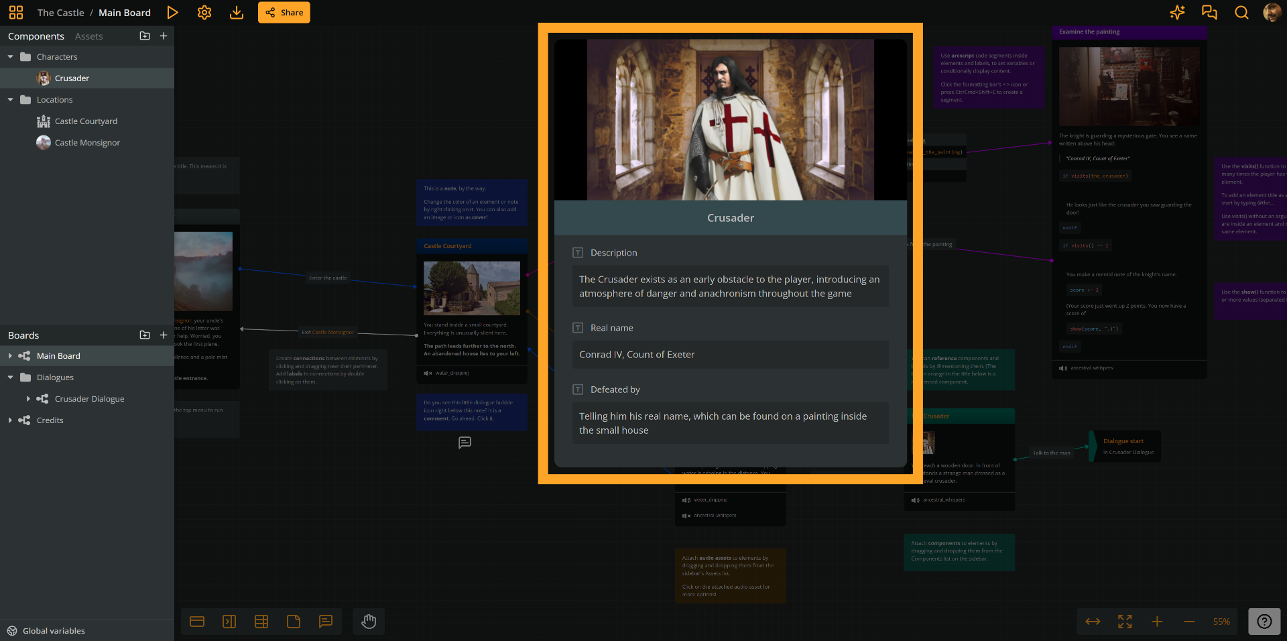Screen dimensions: 1287x641
Task: Open the Credits board
Action: pyautogui.click(x=50, y=420)
